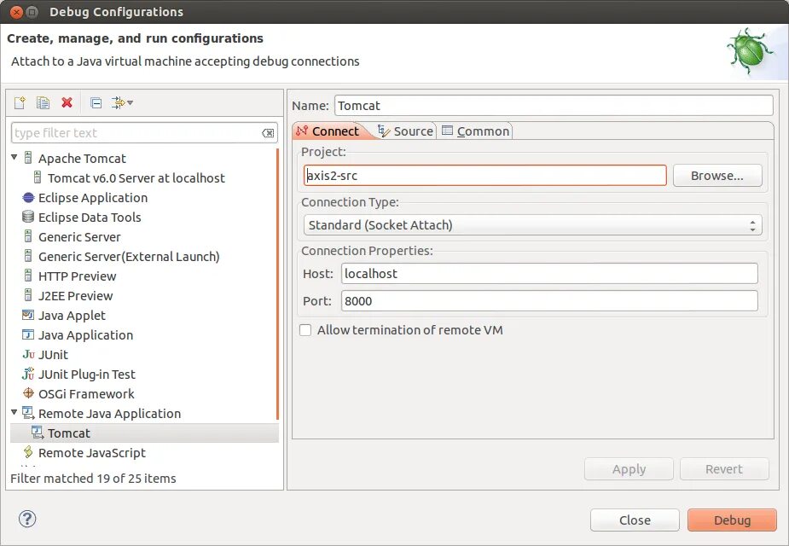Click the Host field showing localhost
This screenshot has width=789, height=546.
click(x=549, y=274)
